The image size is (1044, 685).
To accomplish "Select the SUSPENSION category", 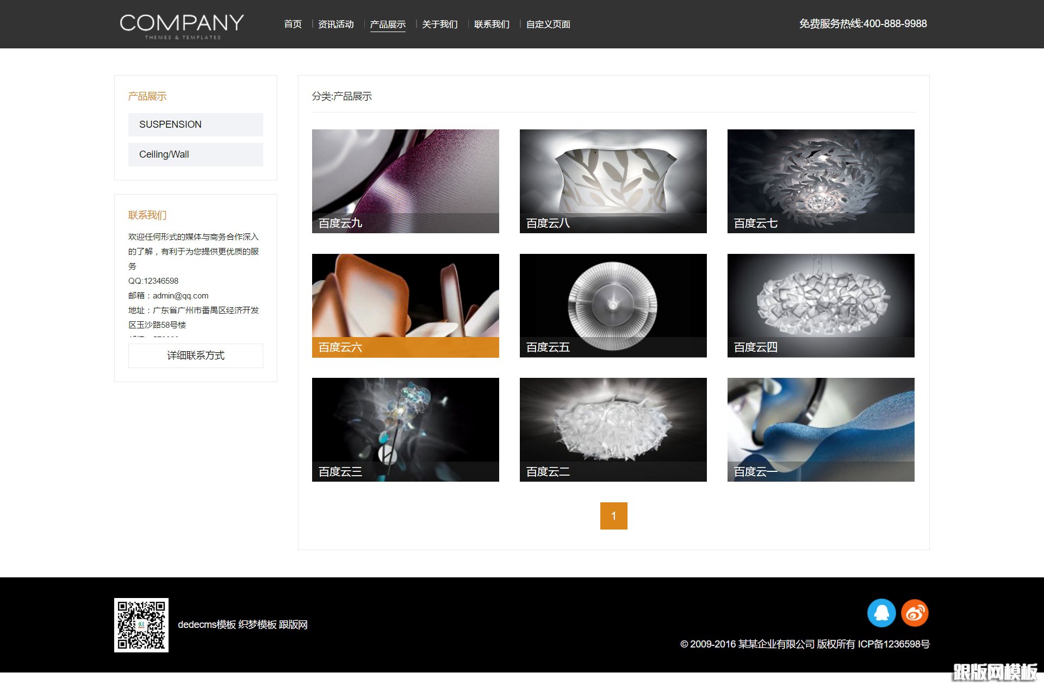I will tap(195, 124).
